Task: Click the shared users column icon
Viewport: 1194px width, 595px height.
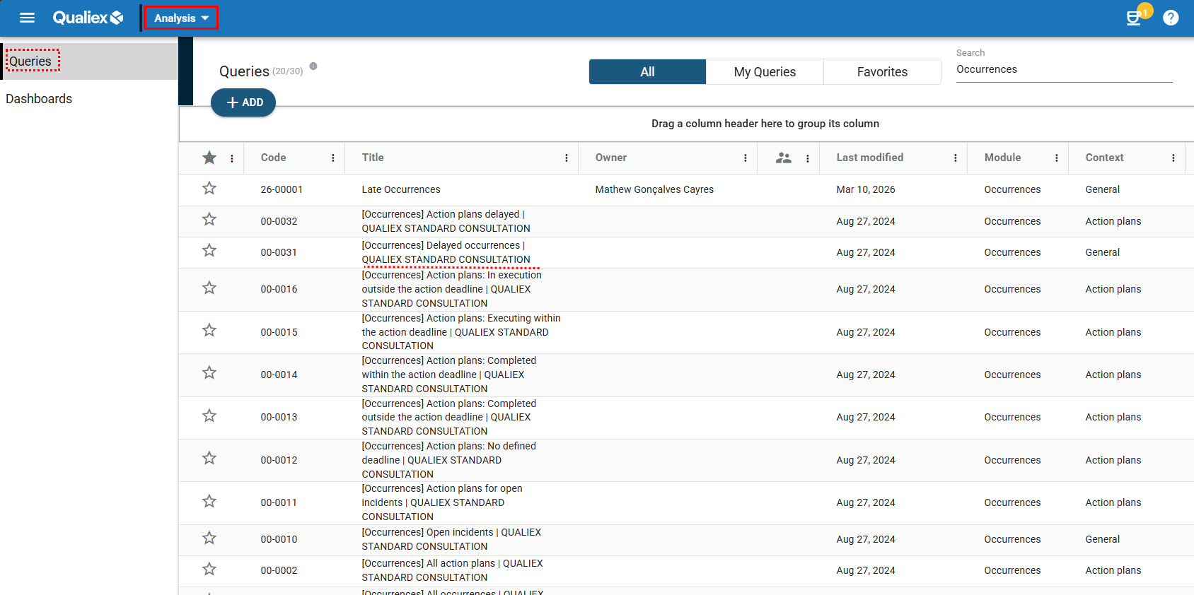Action: [x=783, y=158]
